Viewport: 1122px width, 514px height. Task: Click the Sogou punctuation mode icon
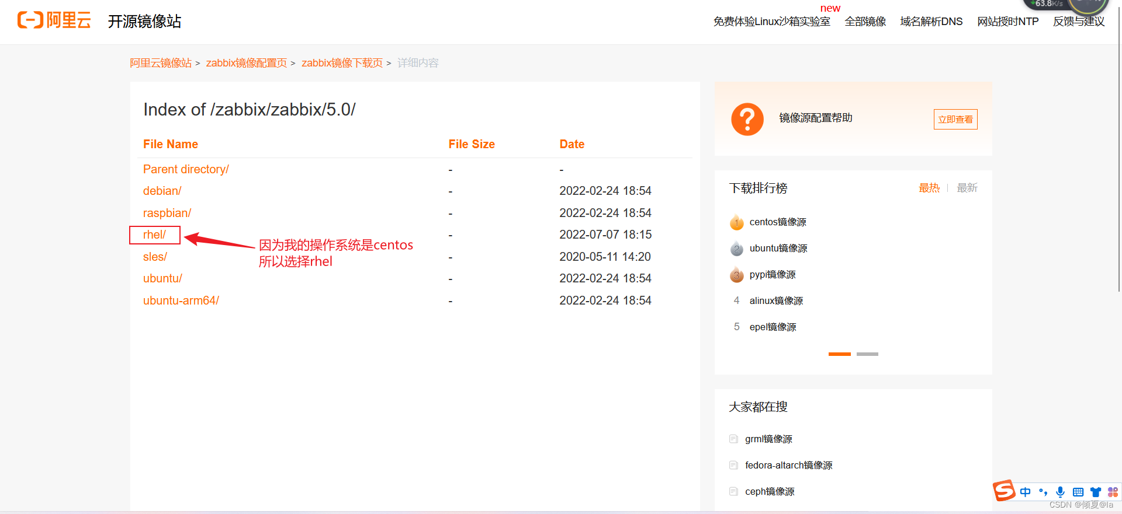[x=1043, y=492]
